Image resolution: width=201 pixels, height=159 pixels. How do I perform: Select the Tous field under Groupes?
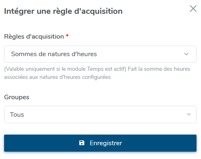(x=100, y=115)
